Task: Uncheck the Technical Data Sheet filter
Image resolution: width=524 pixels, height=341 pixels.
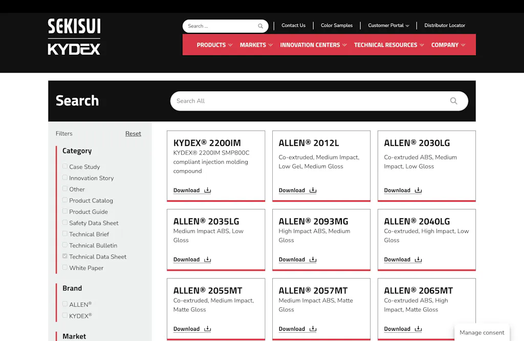Action: click(x=65, y=256)
